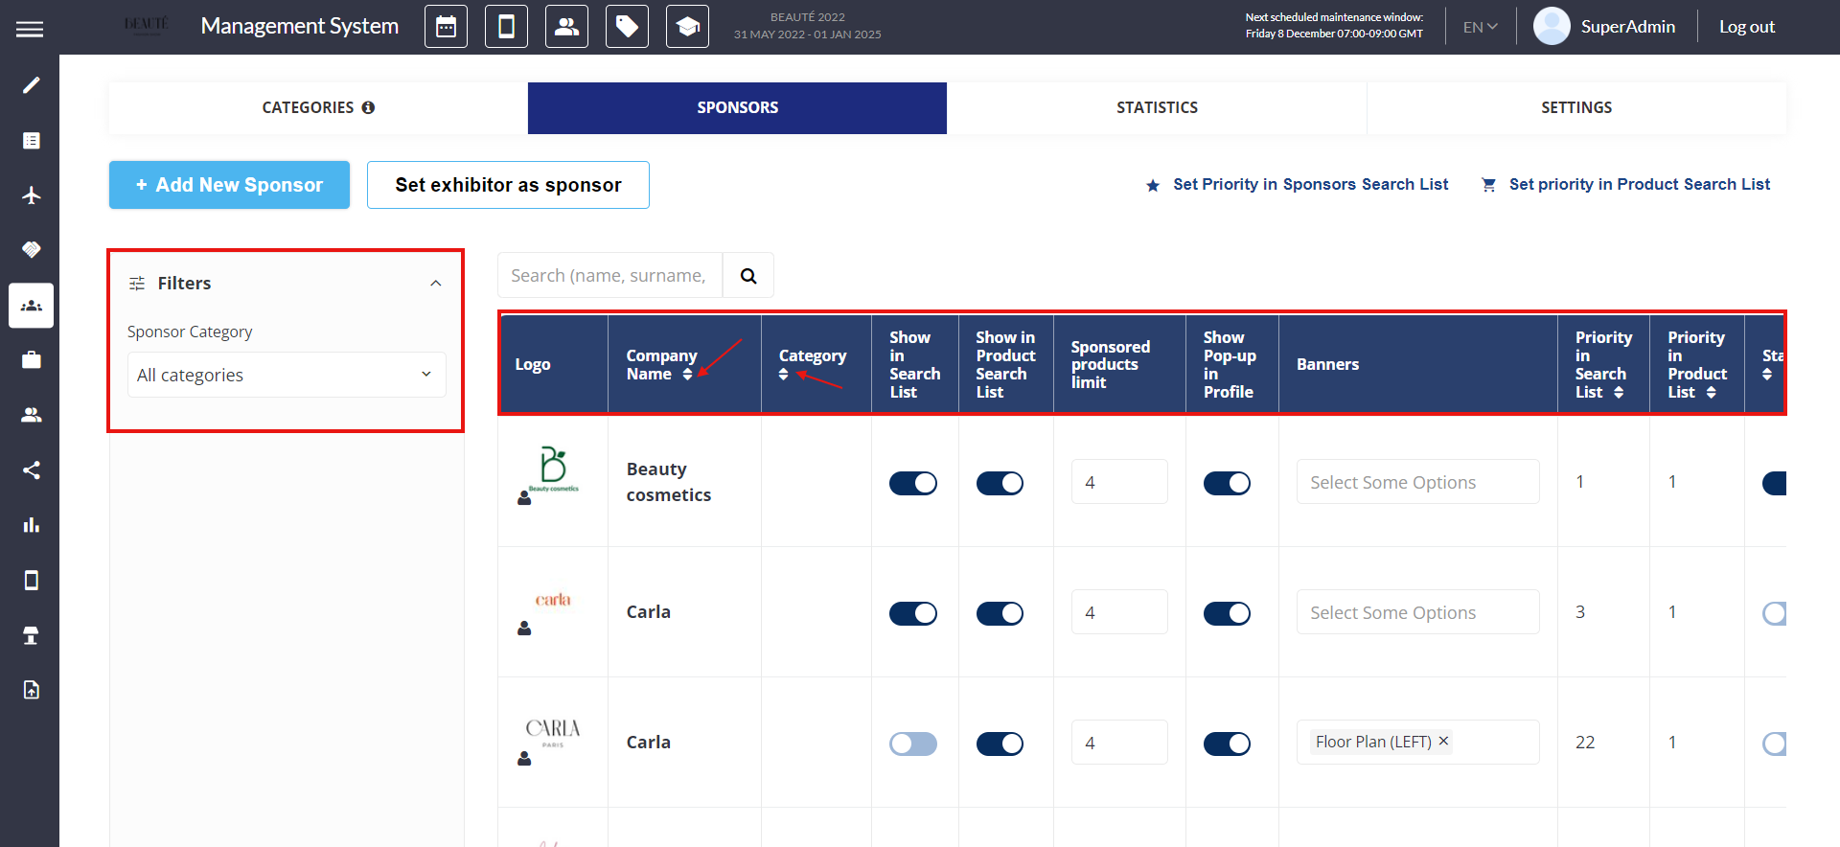Click the phone icon in sidebar
This screenshot has height=847, width=1840.
click(31, 580)
